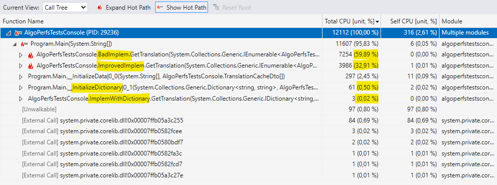The image size is (497, 185).
Task: Select the __InitializeDictionary function row
Action: [x=248, y=88]
